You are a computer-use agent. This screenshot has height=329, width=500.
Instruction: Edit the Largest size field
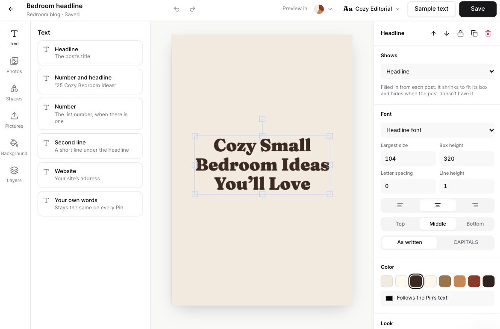(x=408, y=159)
